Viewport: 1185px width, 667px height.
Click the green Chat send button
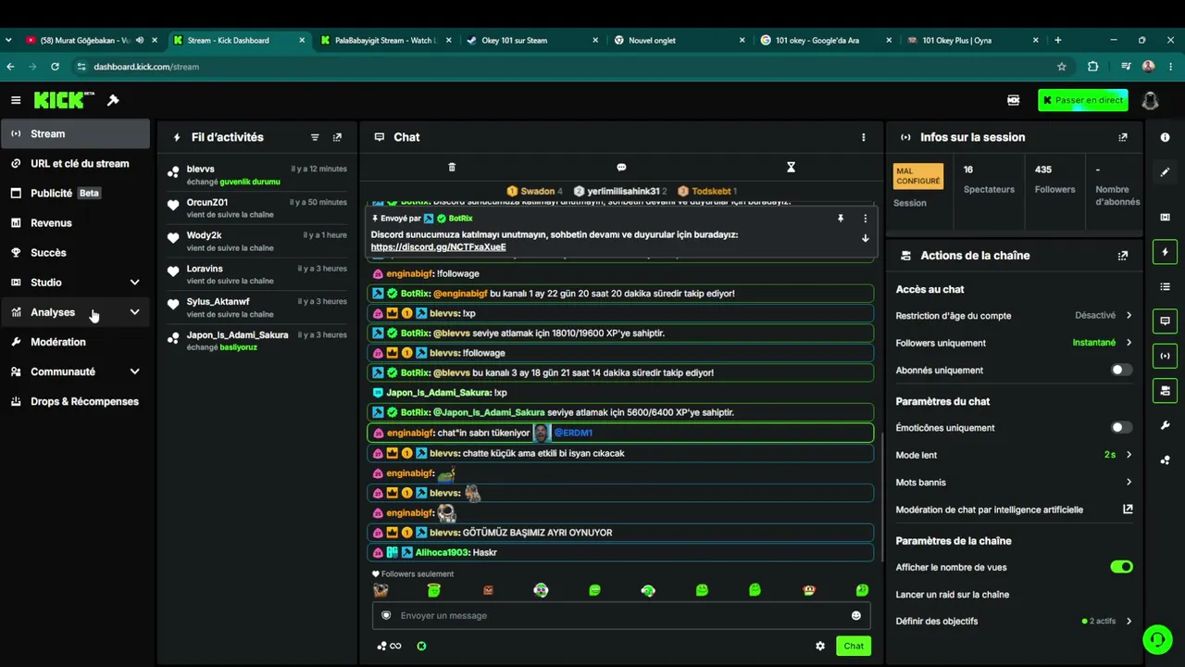tap(854, 646)
